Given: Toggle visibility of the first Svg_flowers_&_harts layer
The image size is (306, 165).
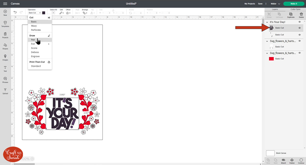Looking at the screenshot, I should point(300,41).
